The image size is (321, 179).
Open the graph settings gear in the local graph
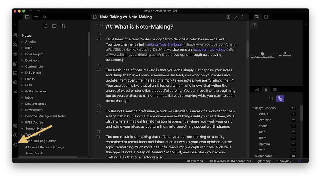click(x=254, y=25)
